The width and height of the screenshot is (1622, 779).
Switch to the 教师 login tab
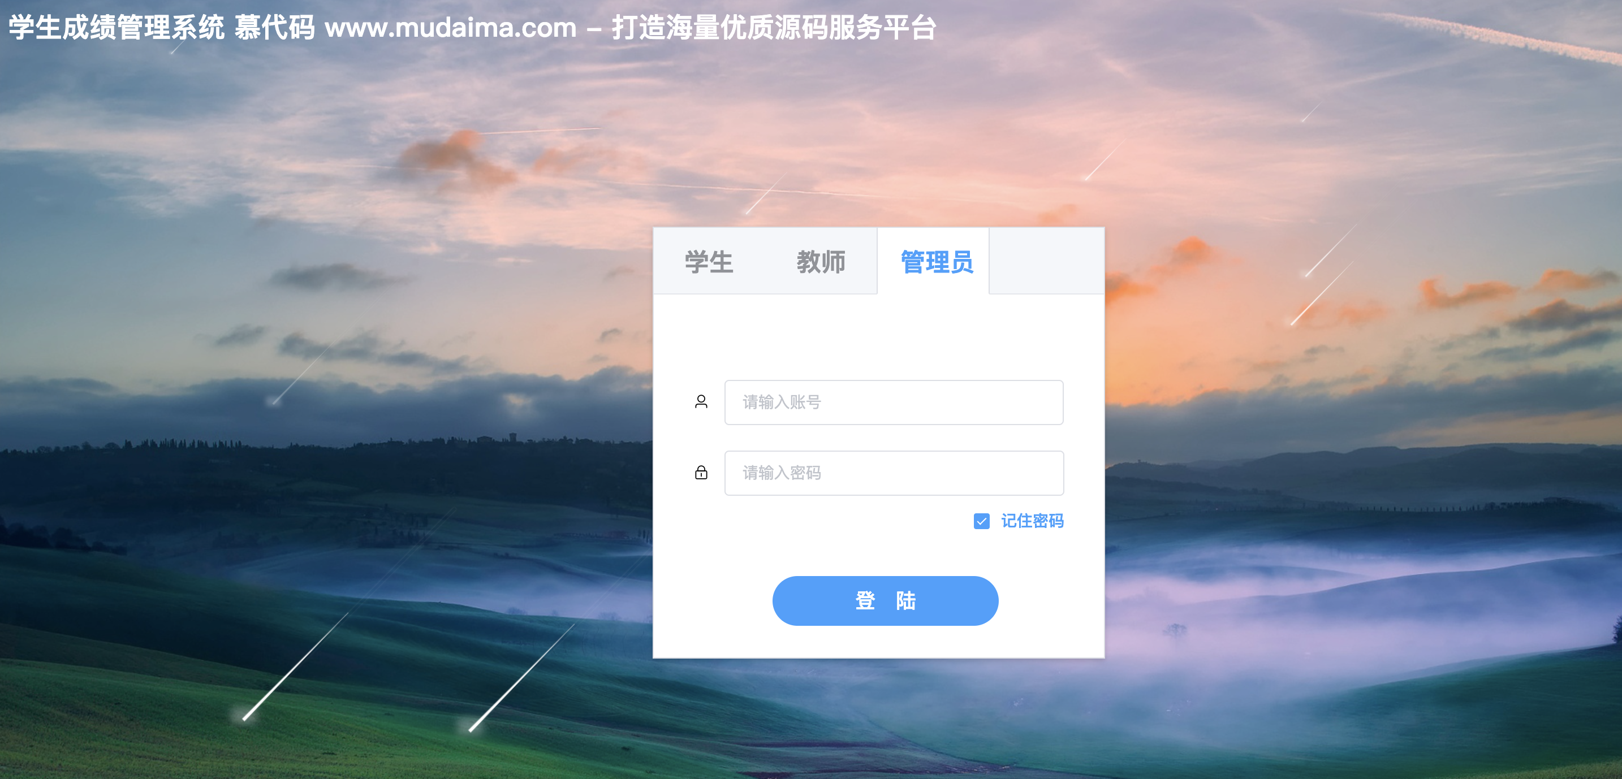pyautogui.click(x=821, y=262)
